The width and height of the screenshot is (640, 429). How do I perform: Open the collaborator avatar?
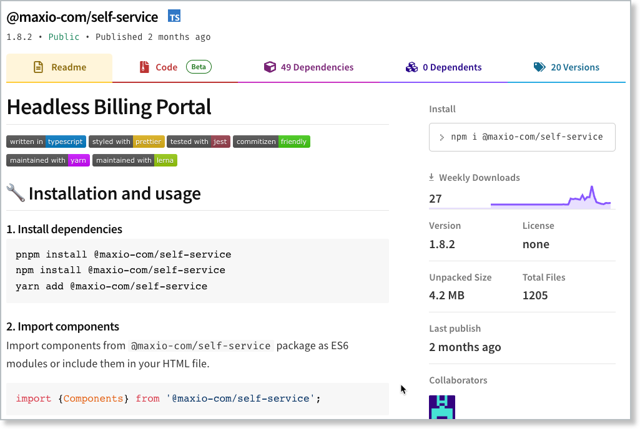pyautogui.click(x=442, y=407)
